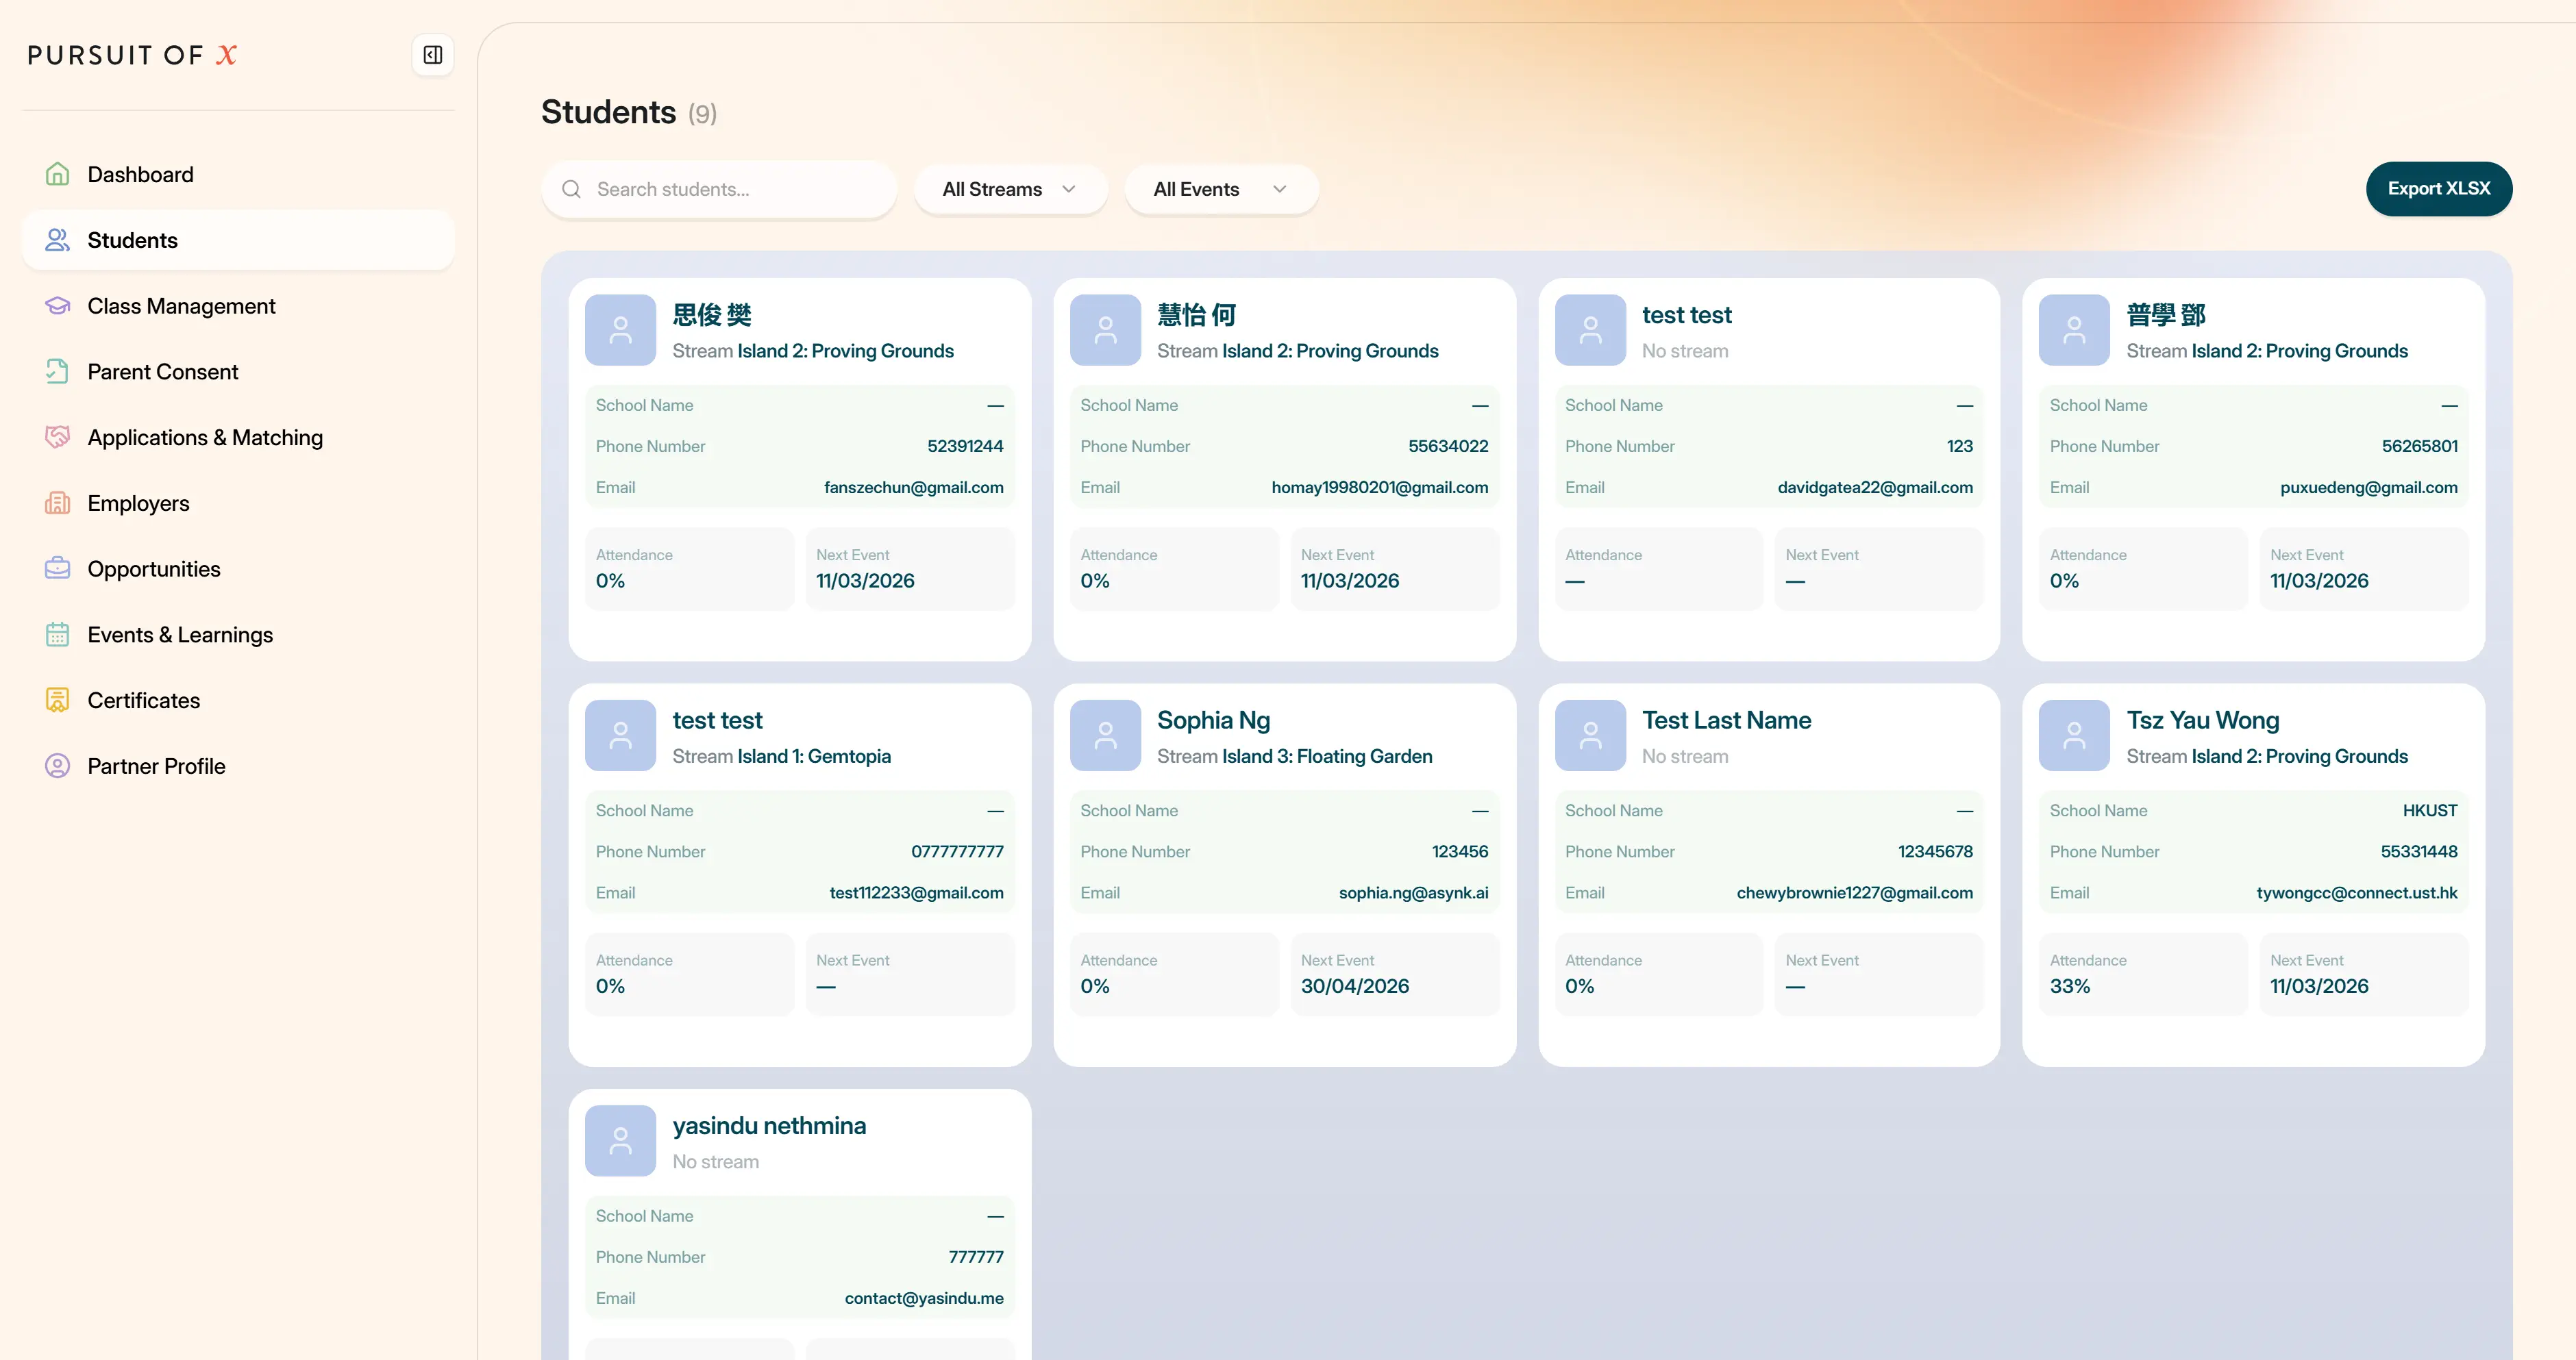Open Partner Profile page

238,766
